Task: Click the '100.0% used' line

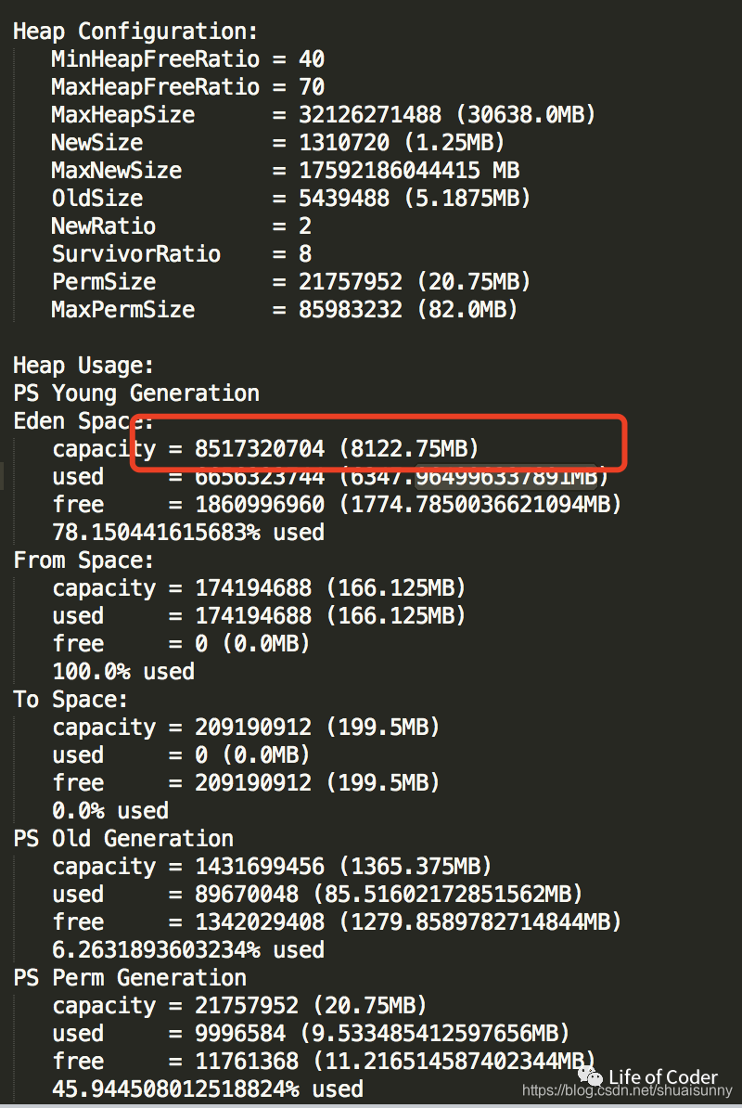Action: [122, 672]
